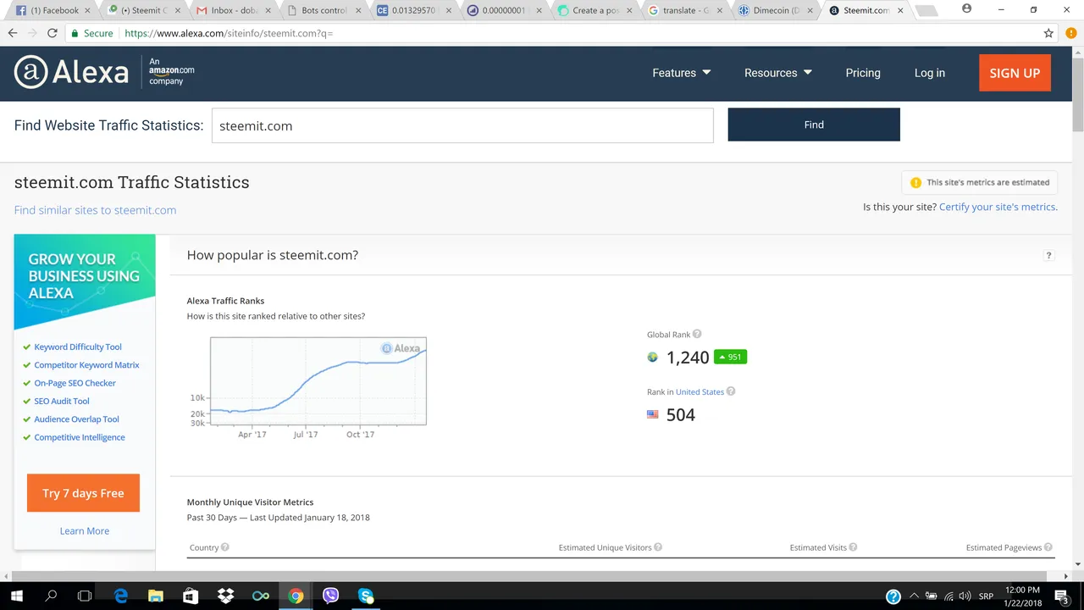Image resolution: width=1084 pixels, height=610 pixels.
Task: Open Dropbox from the taskbar
Action: pyautogui.click(x=225, y=596)
